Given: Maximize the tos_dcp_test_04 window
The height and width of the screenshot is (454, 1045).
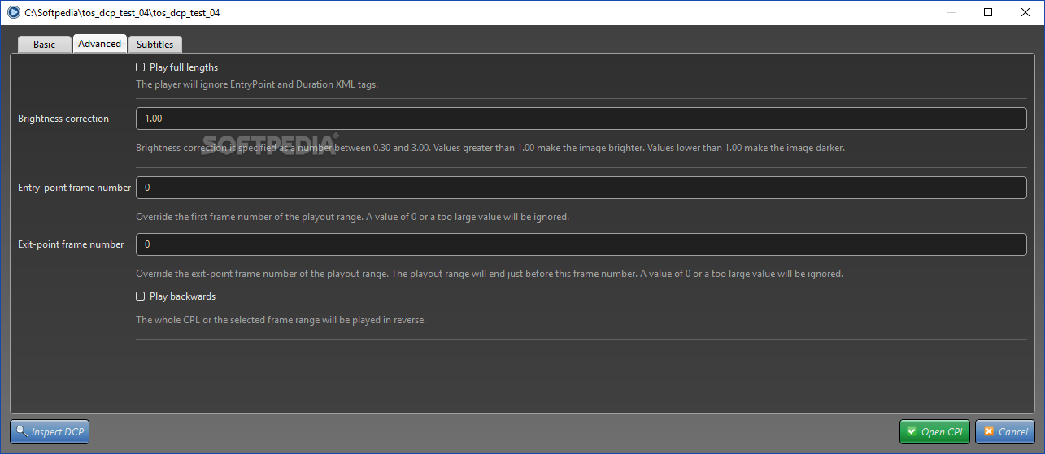Looking at the screenshot, I should (x=988, y=12).
